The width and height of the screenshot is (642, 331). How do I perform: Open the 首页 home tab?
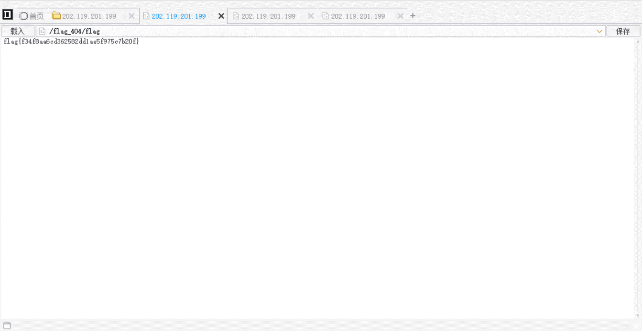pos(32,16)
